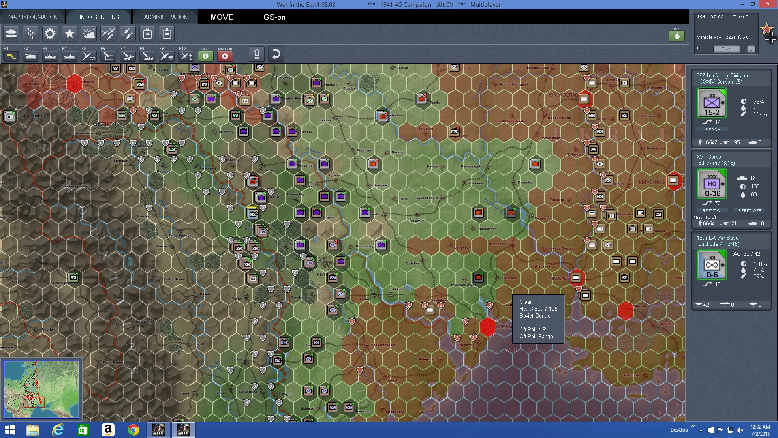Click the undo curved-arrow button
The width and height of the screenshot is (778, 438).
pos(276,54)
